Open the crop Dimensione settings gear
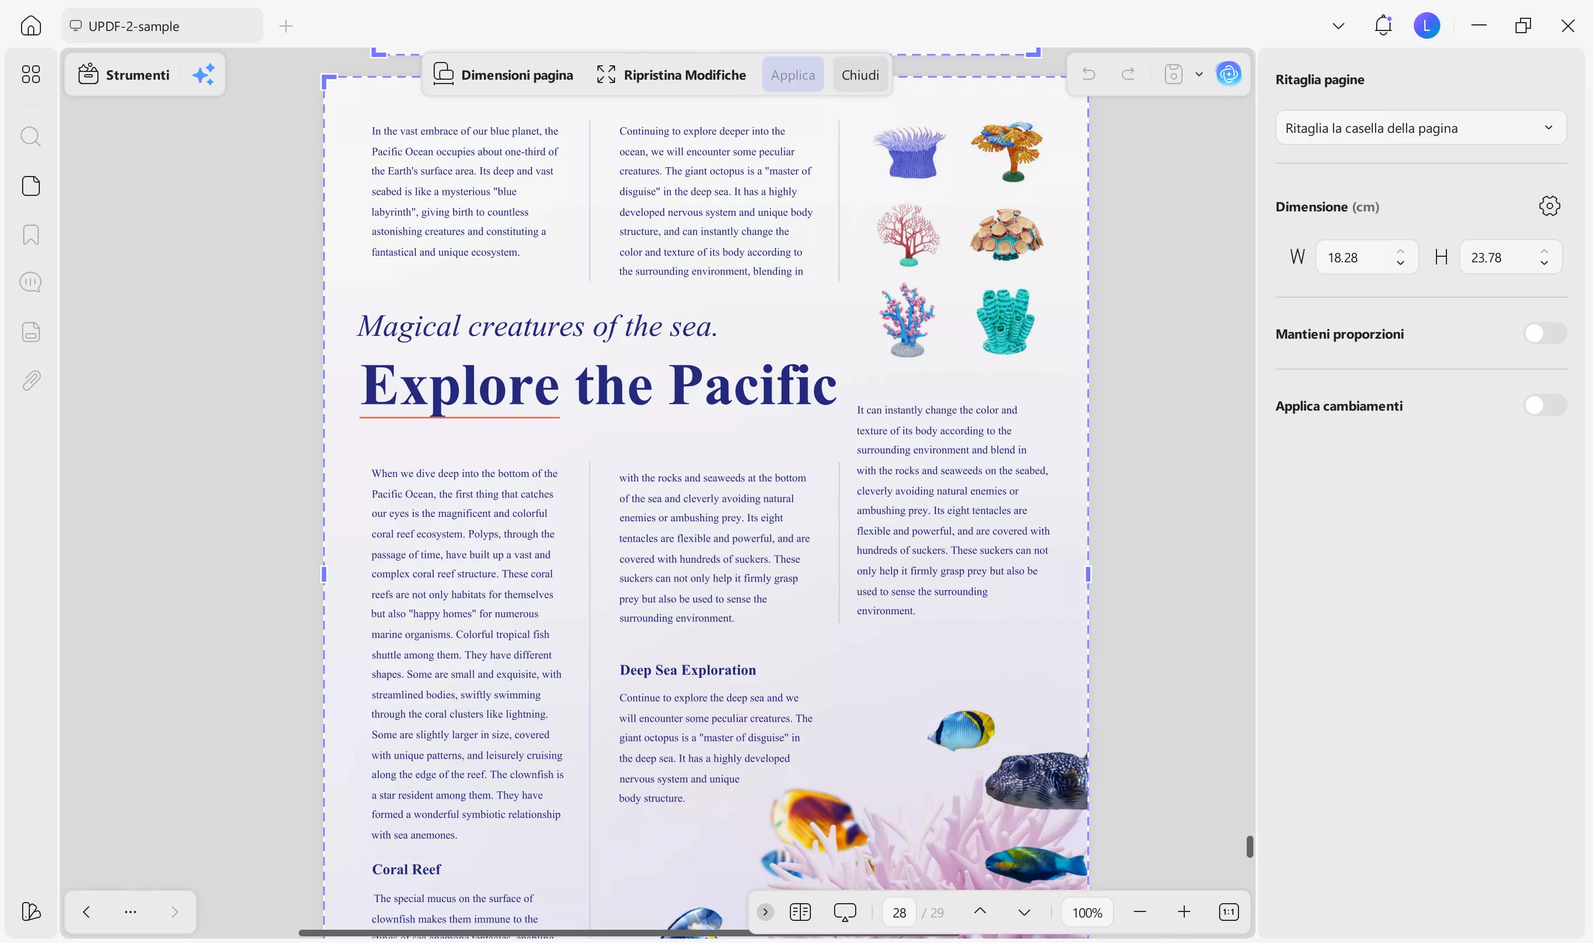Screen dimensions: 1593x943 [x=1549, y=205]
